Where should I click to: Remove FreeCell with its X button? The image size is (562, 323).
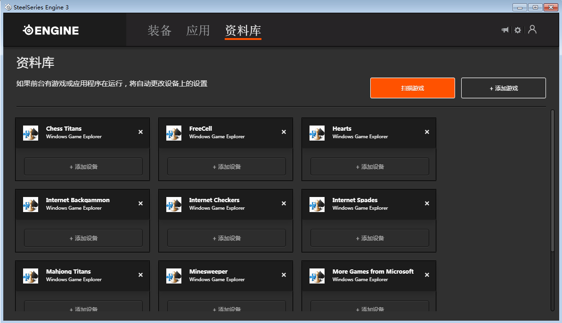(x=284, y=132)
